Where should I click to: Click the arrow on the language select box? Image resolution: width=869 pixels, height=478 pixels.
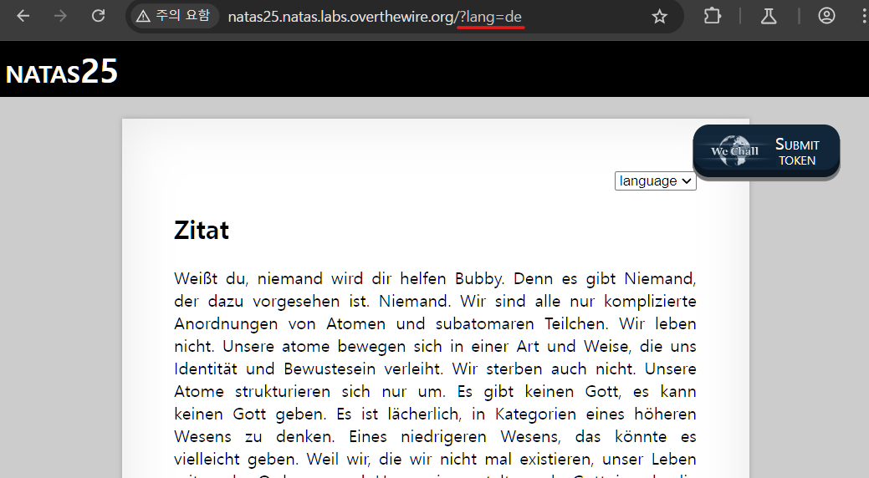687,181
